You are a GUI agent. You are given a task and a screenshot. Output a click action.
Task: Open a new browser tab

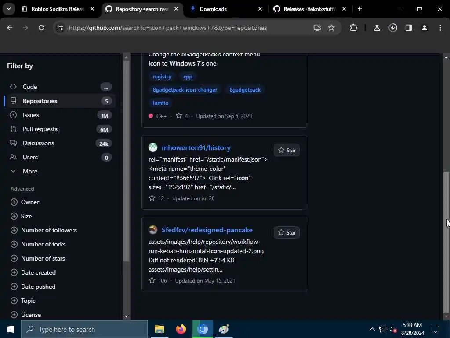pos(359,9)
